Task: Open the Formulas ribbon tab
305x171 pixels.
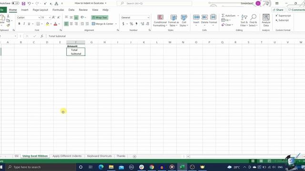Action: pos(58,9)
